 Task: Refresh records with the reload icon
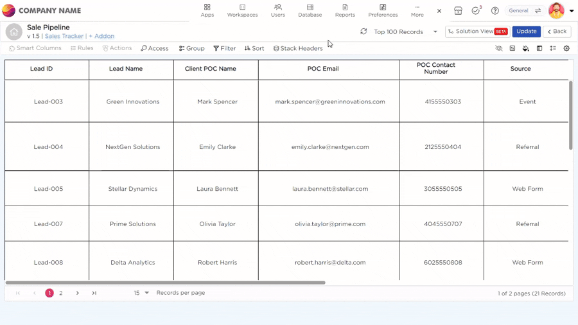pos(363,31)
